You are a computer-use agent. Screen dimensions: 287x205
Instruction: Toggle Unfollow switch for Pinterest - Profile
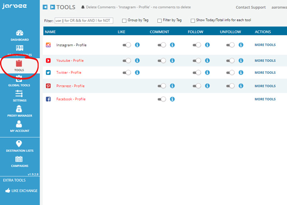pos(230,86)
